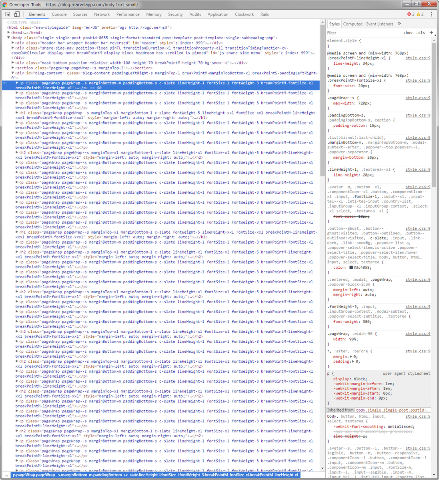This screenshot has width=439, height=480.
Task: Go to the Performance tab
Action: pos(128,14)
